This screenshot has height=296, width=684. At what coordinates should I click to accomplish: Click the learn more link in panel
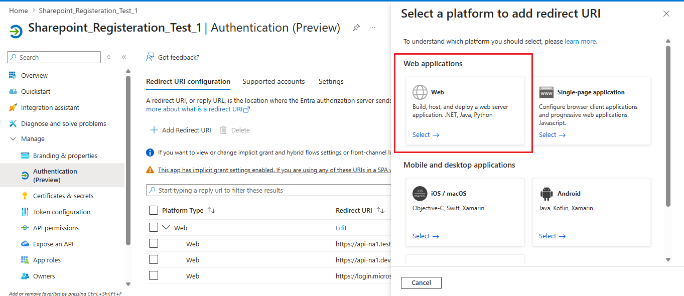point(580,41)
